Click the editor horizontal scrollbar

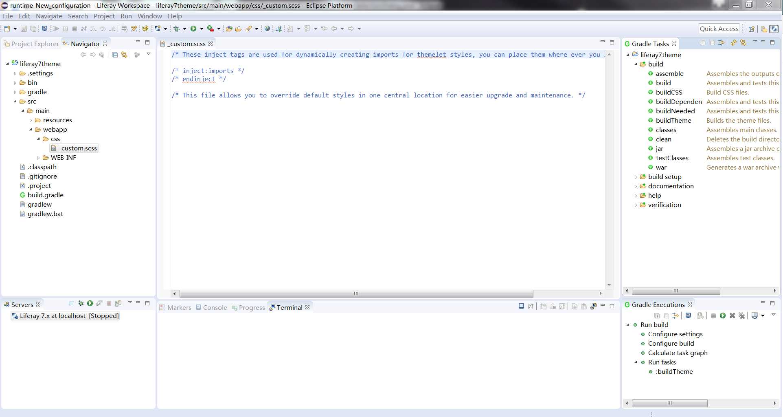pyautogui.click(x=356, y=293)
